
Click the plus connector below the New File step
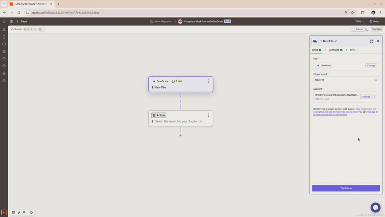click(x=181, y=101)
